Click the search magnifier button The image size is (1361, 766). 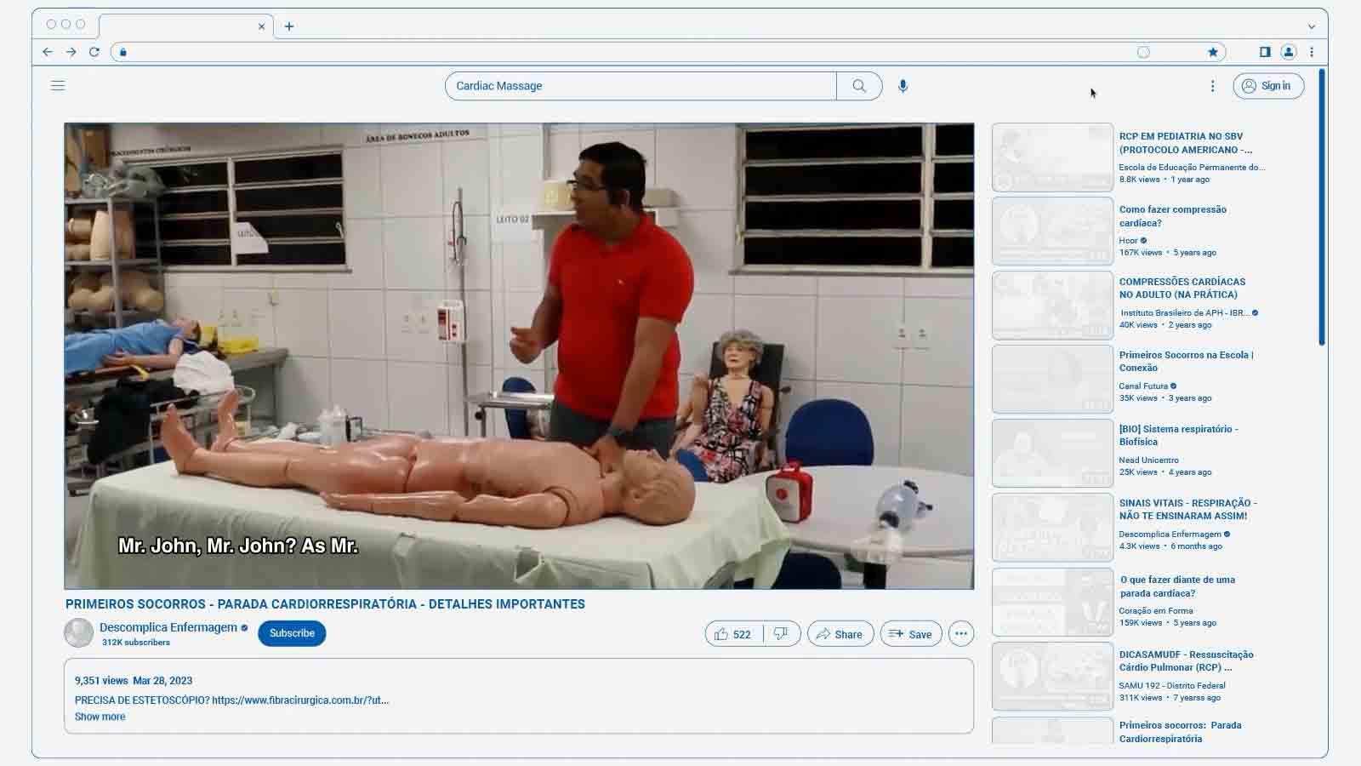click(x=859, y=86)
